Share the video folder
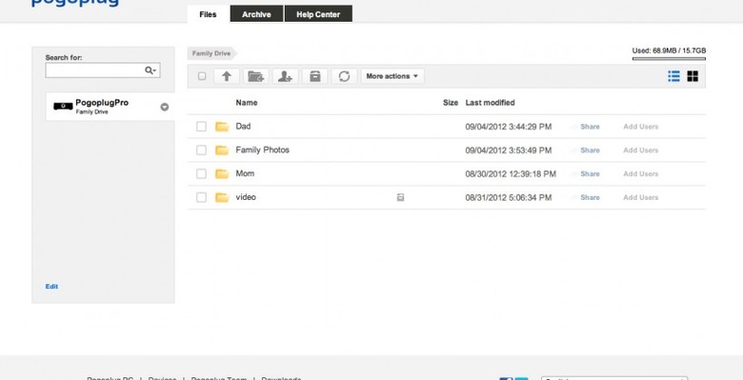743x380 pixels. [x=590, y=197]
